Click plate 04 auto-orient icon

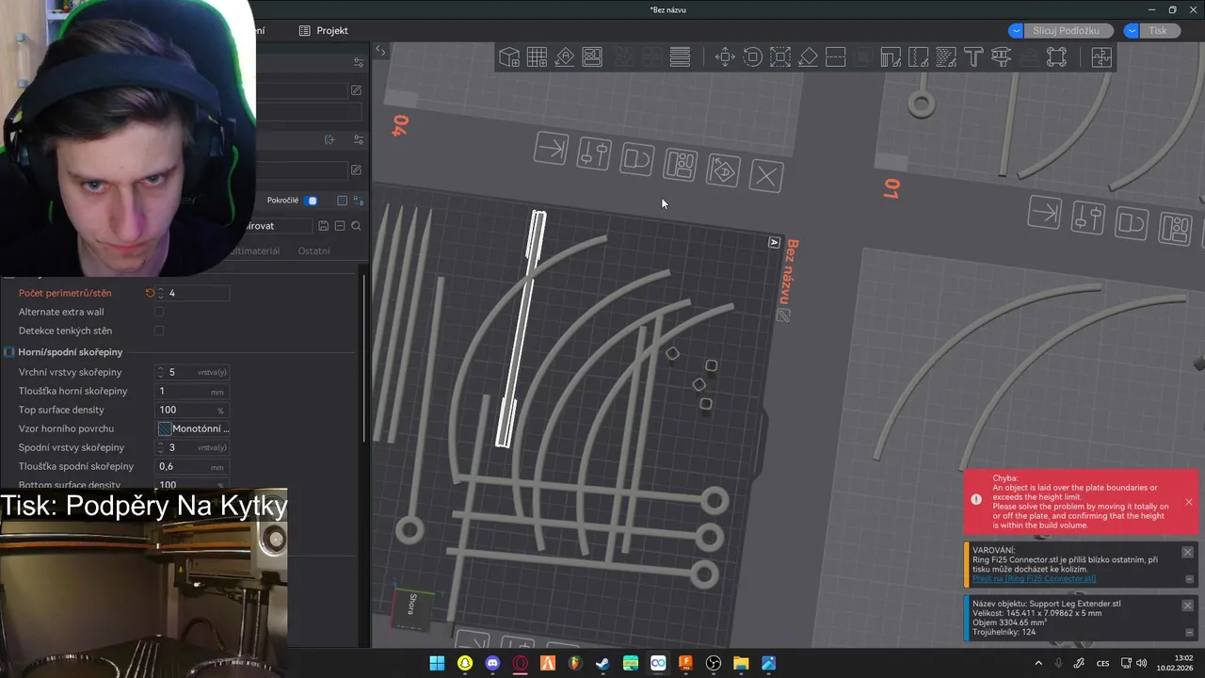723,170
